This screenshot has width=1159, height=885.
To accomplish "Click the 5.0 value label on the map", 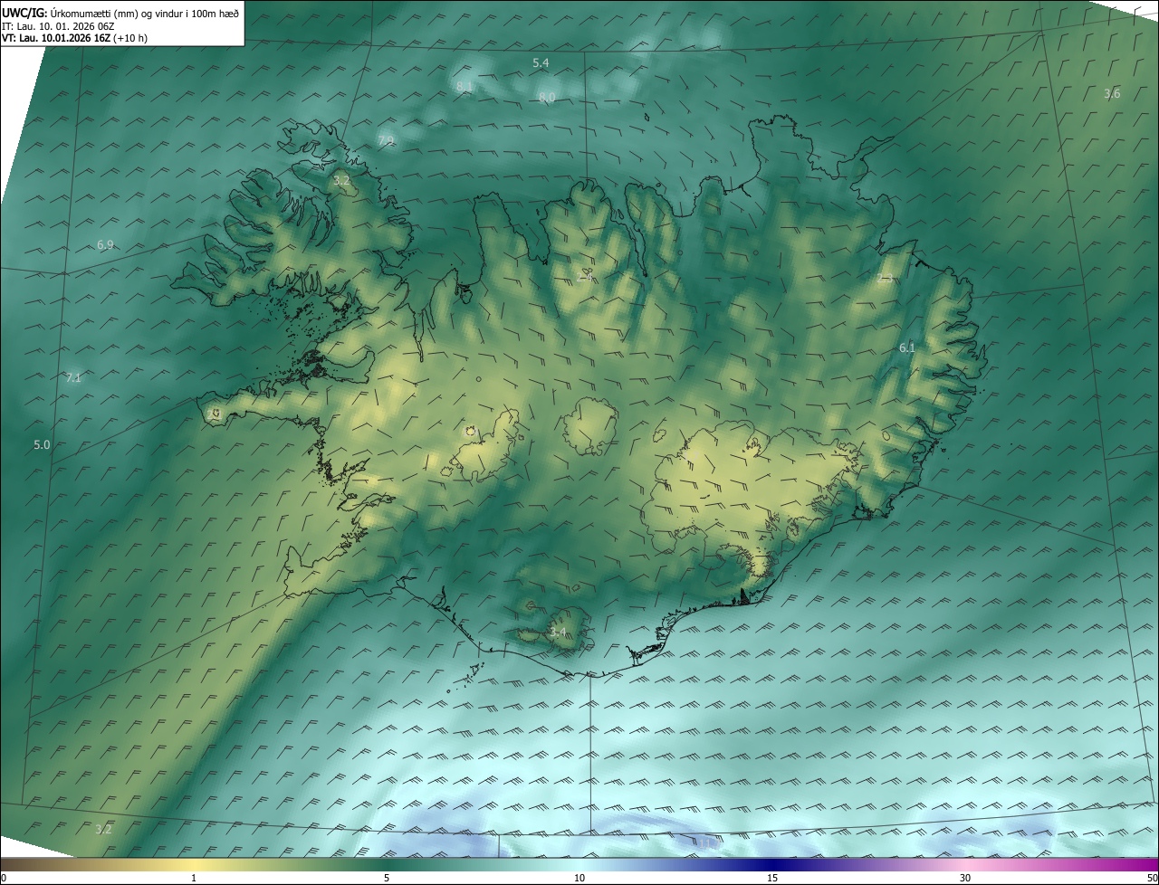I will (x=43, y=445).
